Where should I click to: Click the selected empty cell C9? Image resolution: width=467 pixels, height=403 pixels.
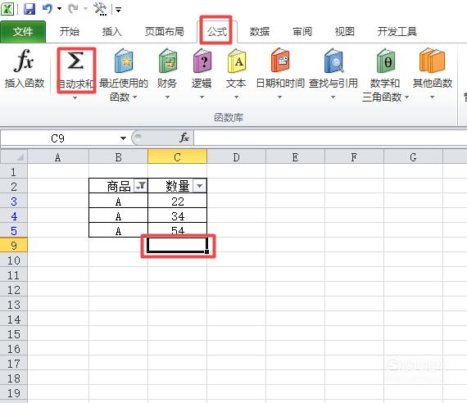click(x=177, y=245)
